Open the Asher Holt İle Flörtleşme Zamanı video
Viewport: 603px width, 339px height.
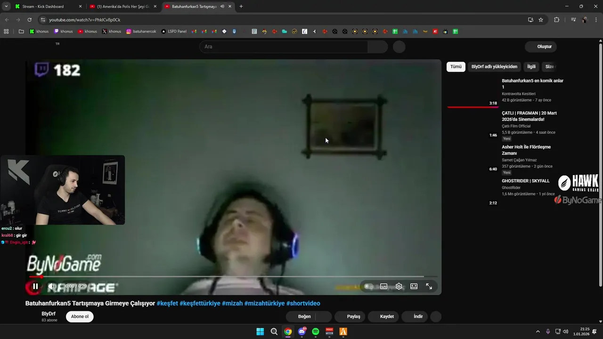526,150
